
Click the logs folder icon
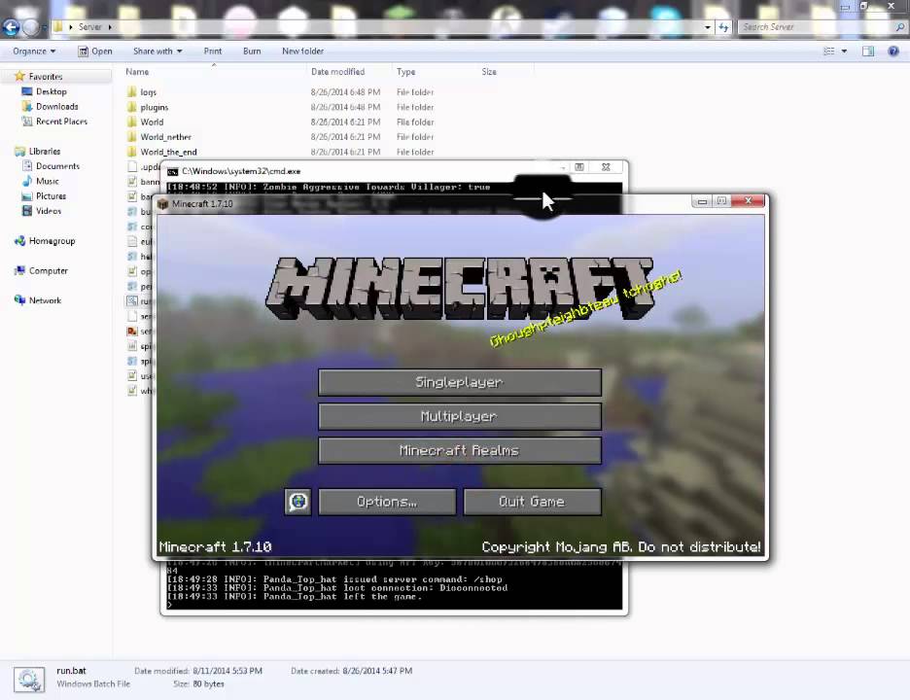pos(132,91)
